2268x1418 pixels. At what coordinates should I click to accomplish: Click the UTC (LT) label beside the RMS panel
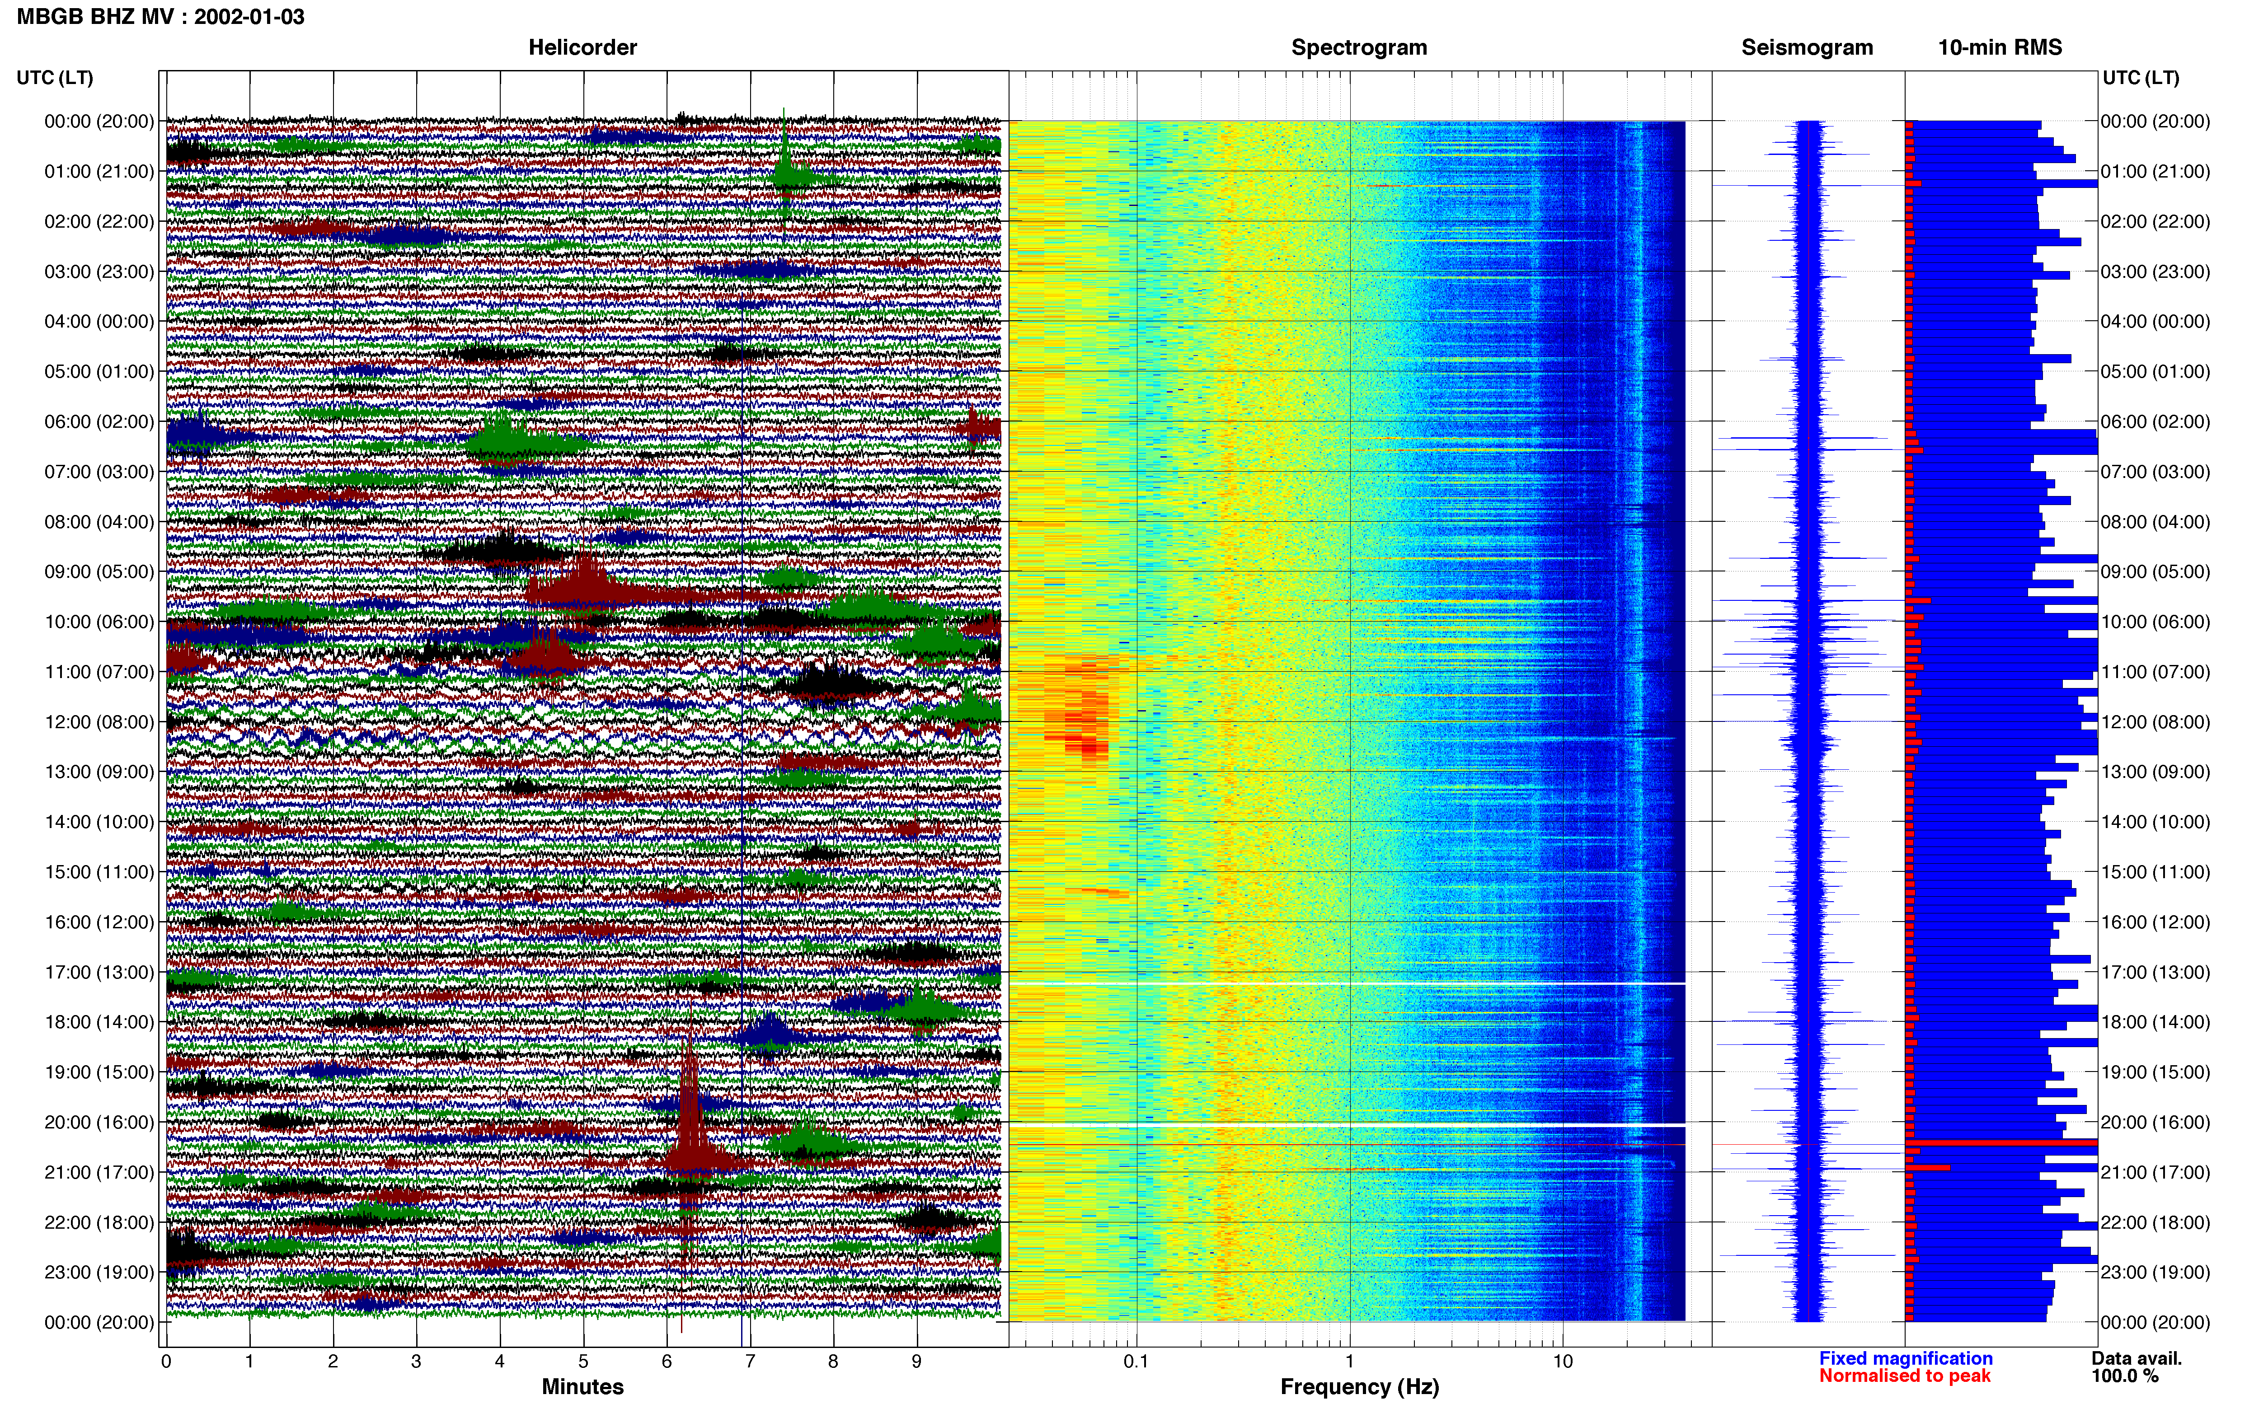tap(2141, 78)
